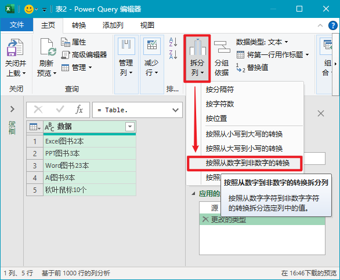Select the 源 applied step
340x280 pixels.
pos(215,208)
